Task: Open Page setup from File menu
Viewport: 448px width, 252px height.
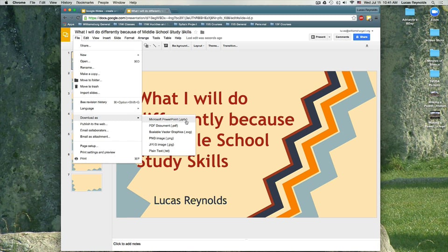Action: coord(107,146)
